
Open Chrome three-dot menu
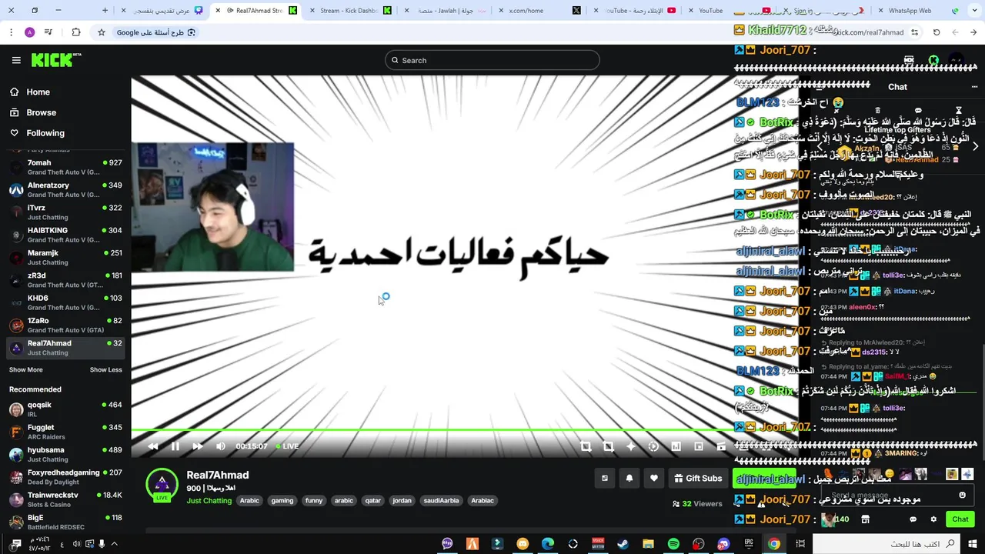(x=11, y=32)
